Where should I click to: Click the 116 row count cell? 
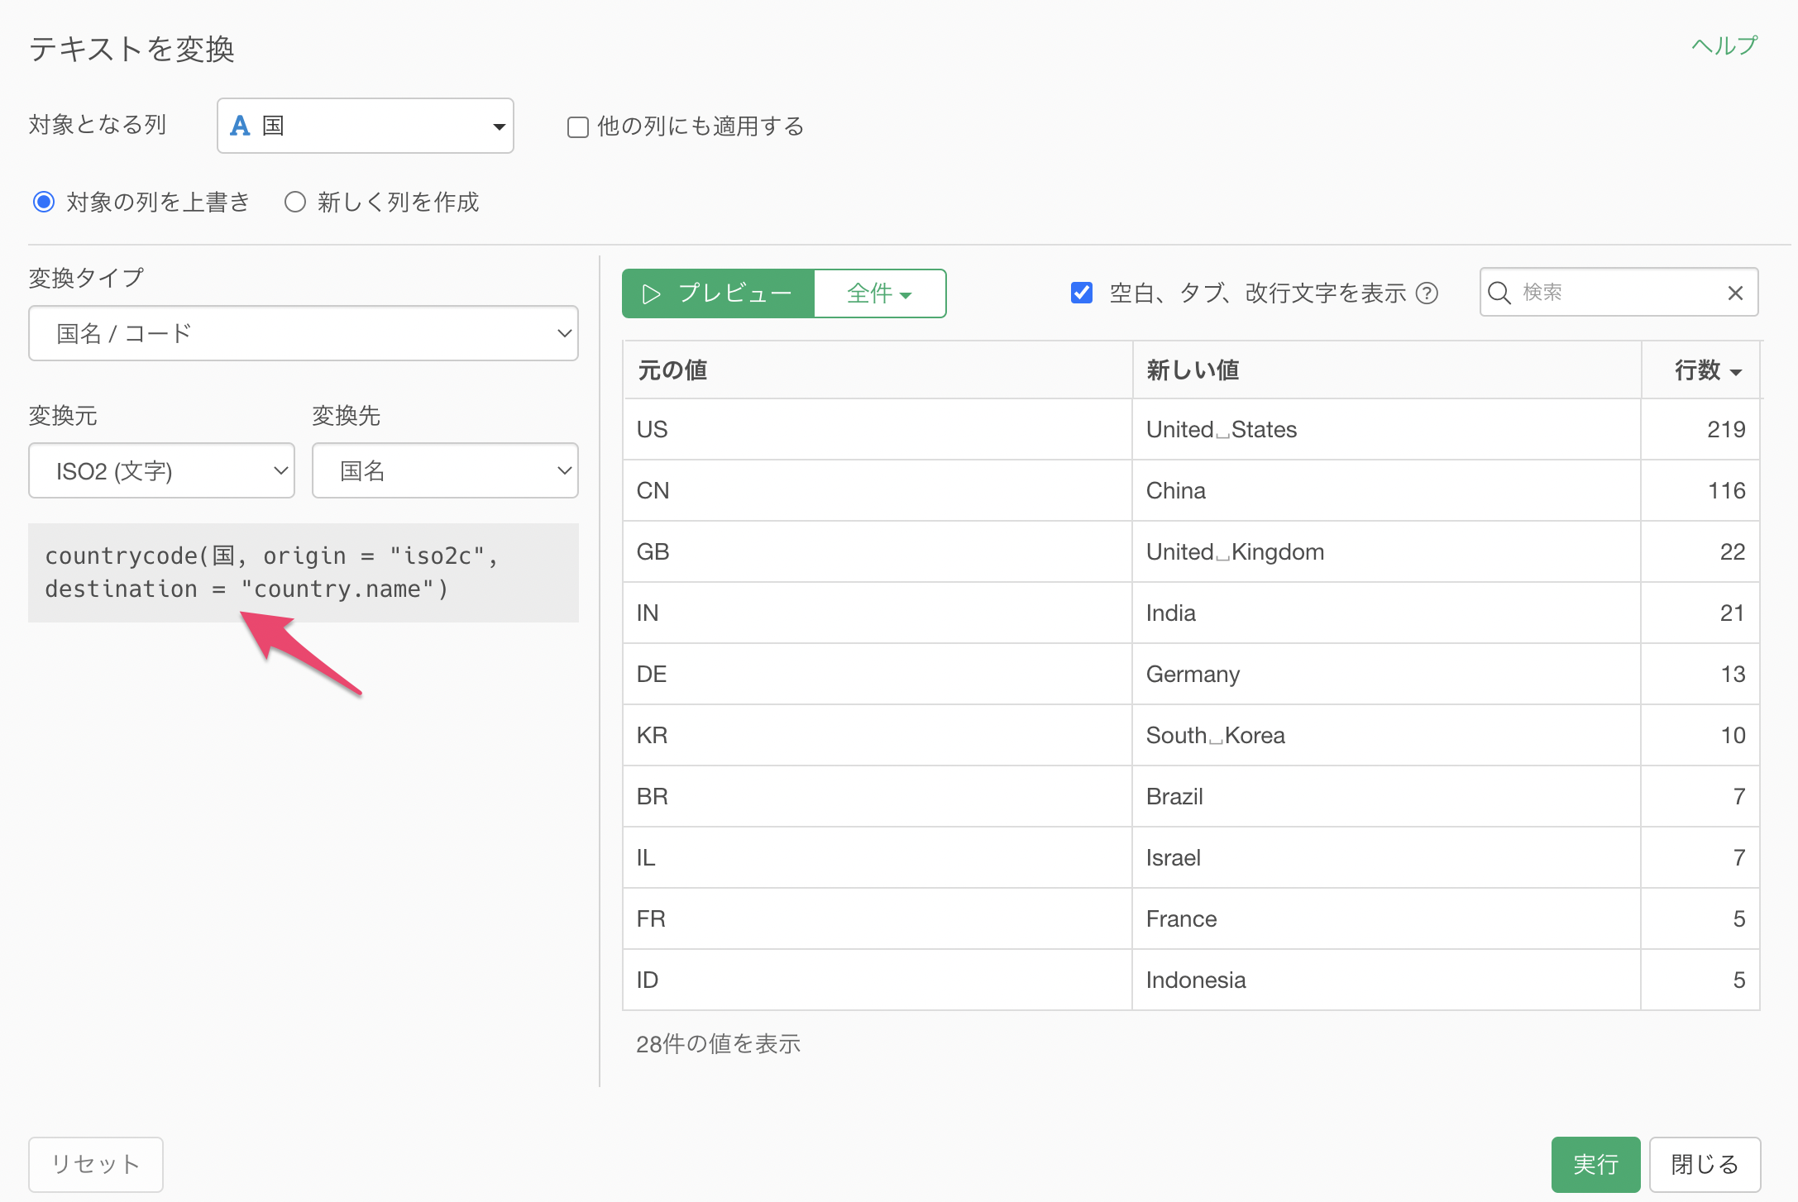[1701, 490]
